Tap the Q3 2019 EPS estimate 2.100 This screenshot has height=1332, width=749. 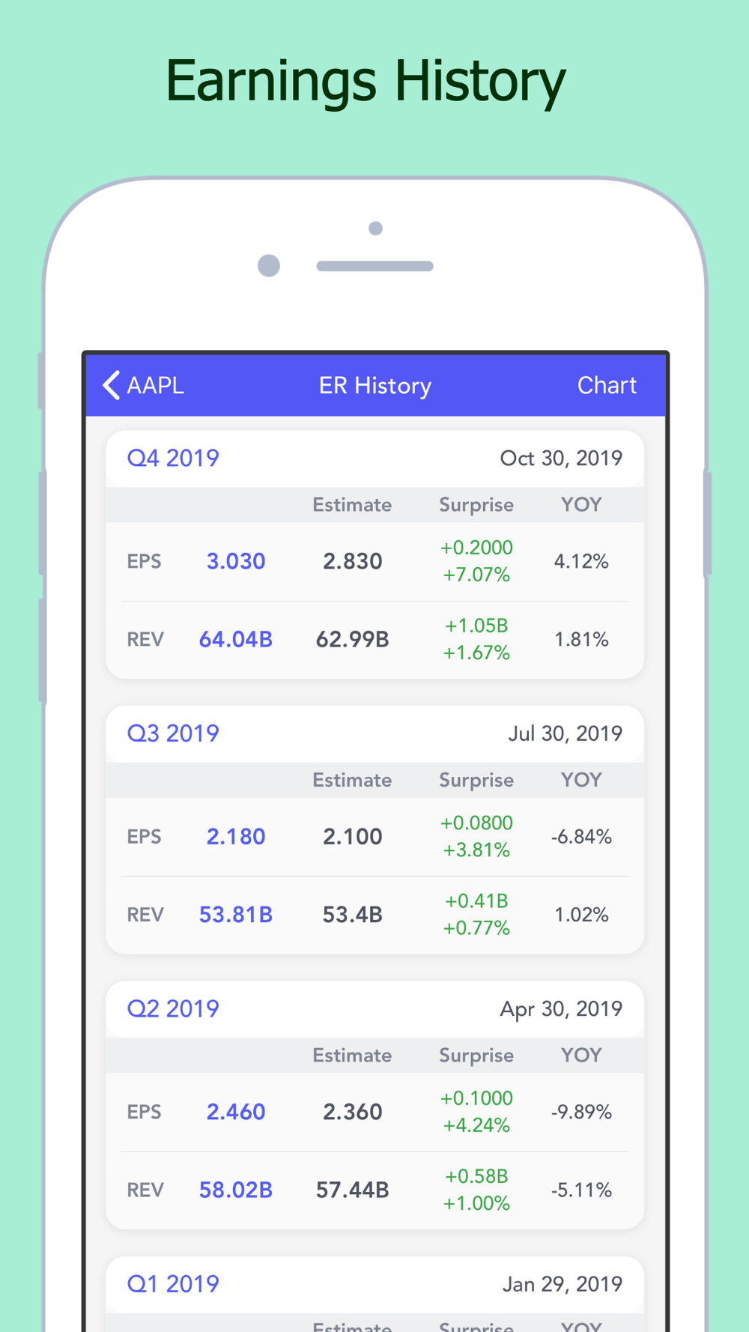(x=353, y=836)
